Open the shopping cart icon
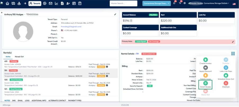Screen dimensions: 239x107 [x=180, y=3]
